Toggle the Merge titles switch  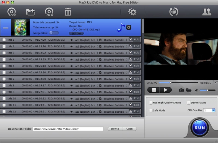pyautogui.click(x=54, y=33)
